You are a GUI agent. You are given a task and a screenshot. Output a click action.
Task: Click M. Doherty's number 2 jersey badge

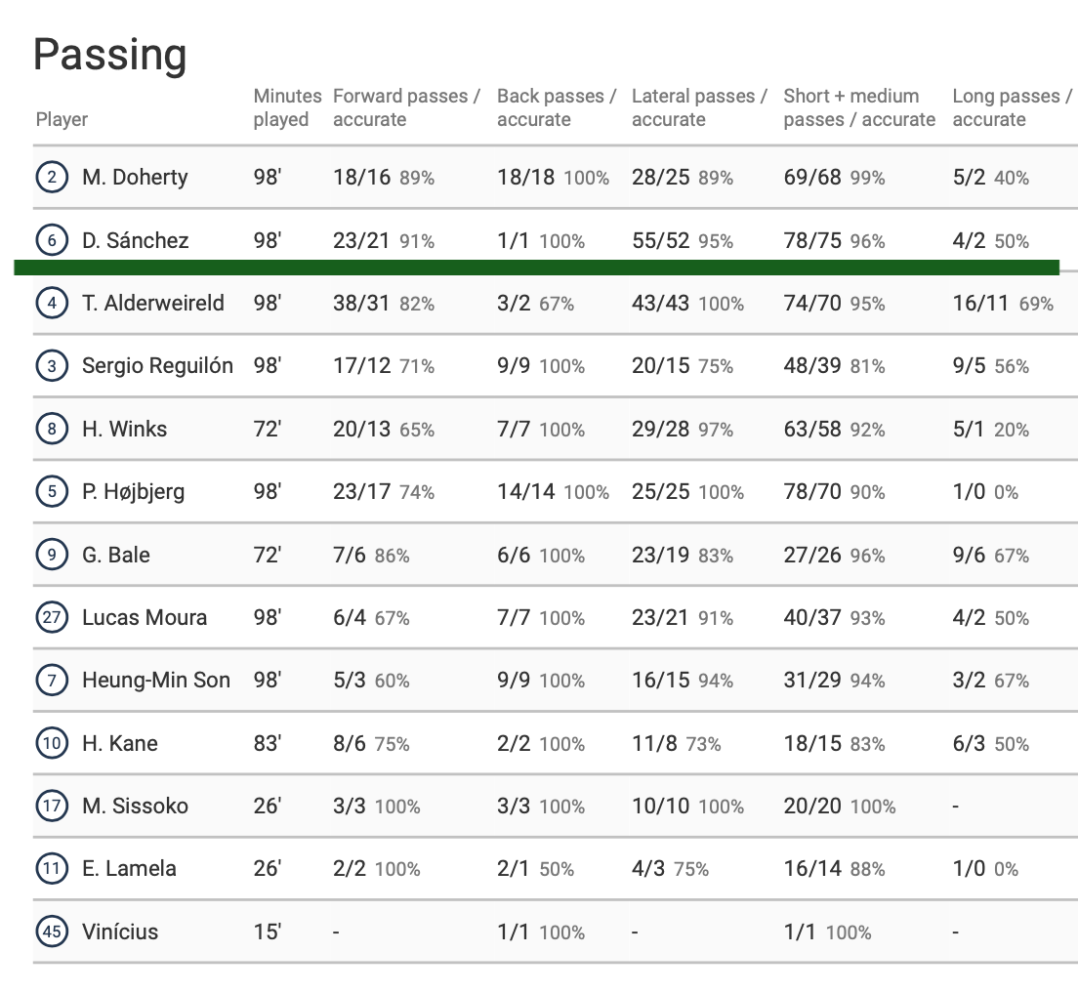52,178
